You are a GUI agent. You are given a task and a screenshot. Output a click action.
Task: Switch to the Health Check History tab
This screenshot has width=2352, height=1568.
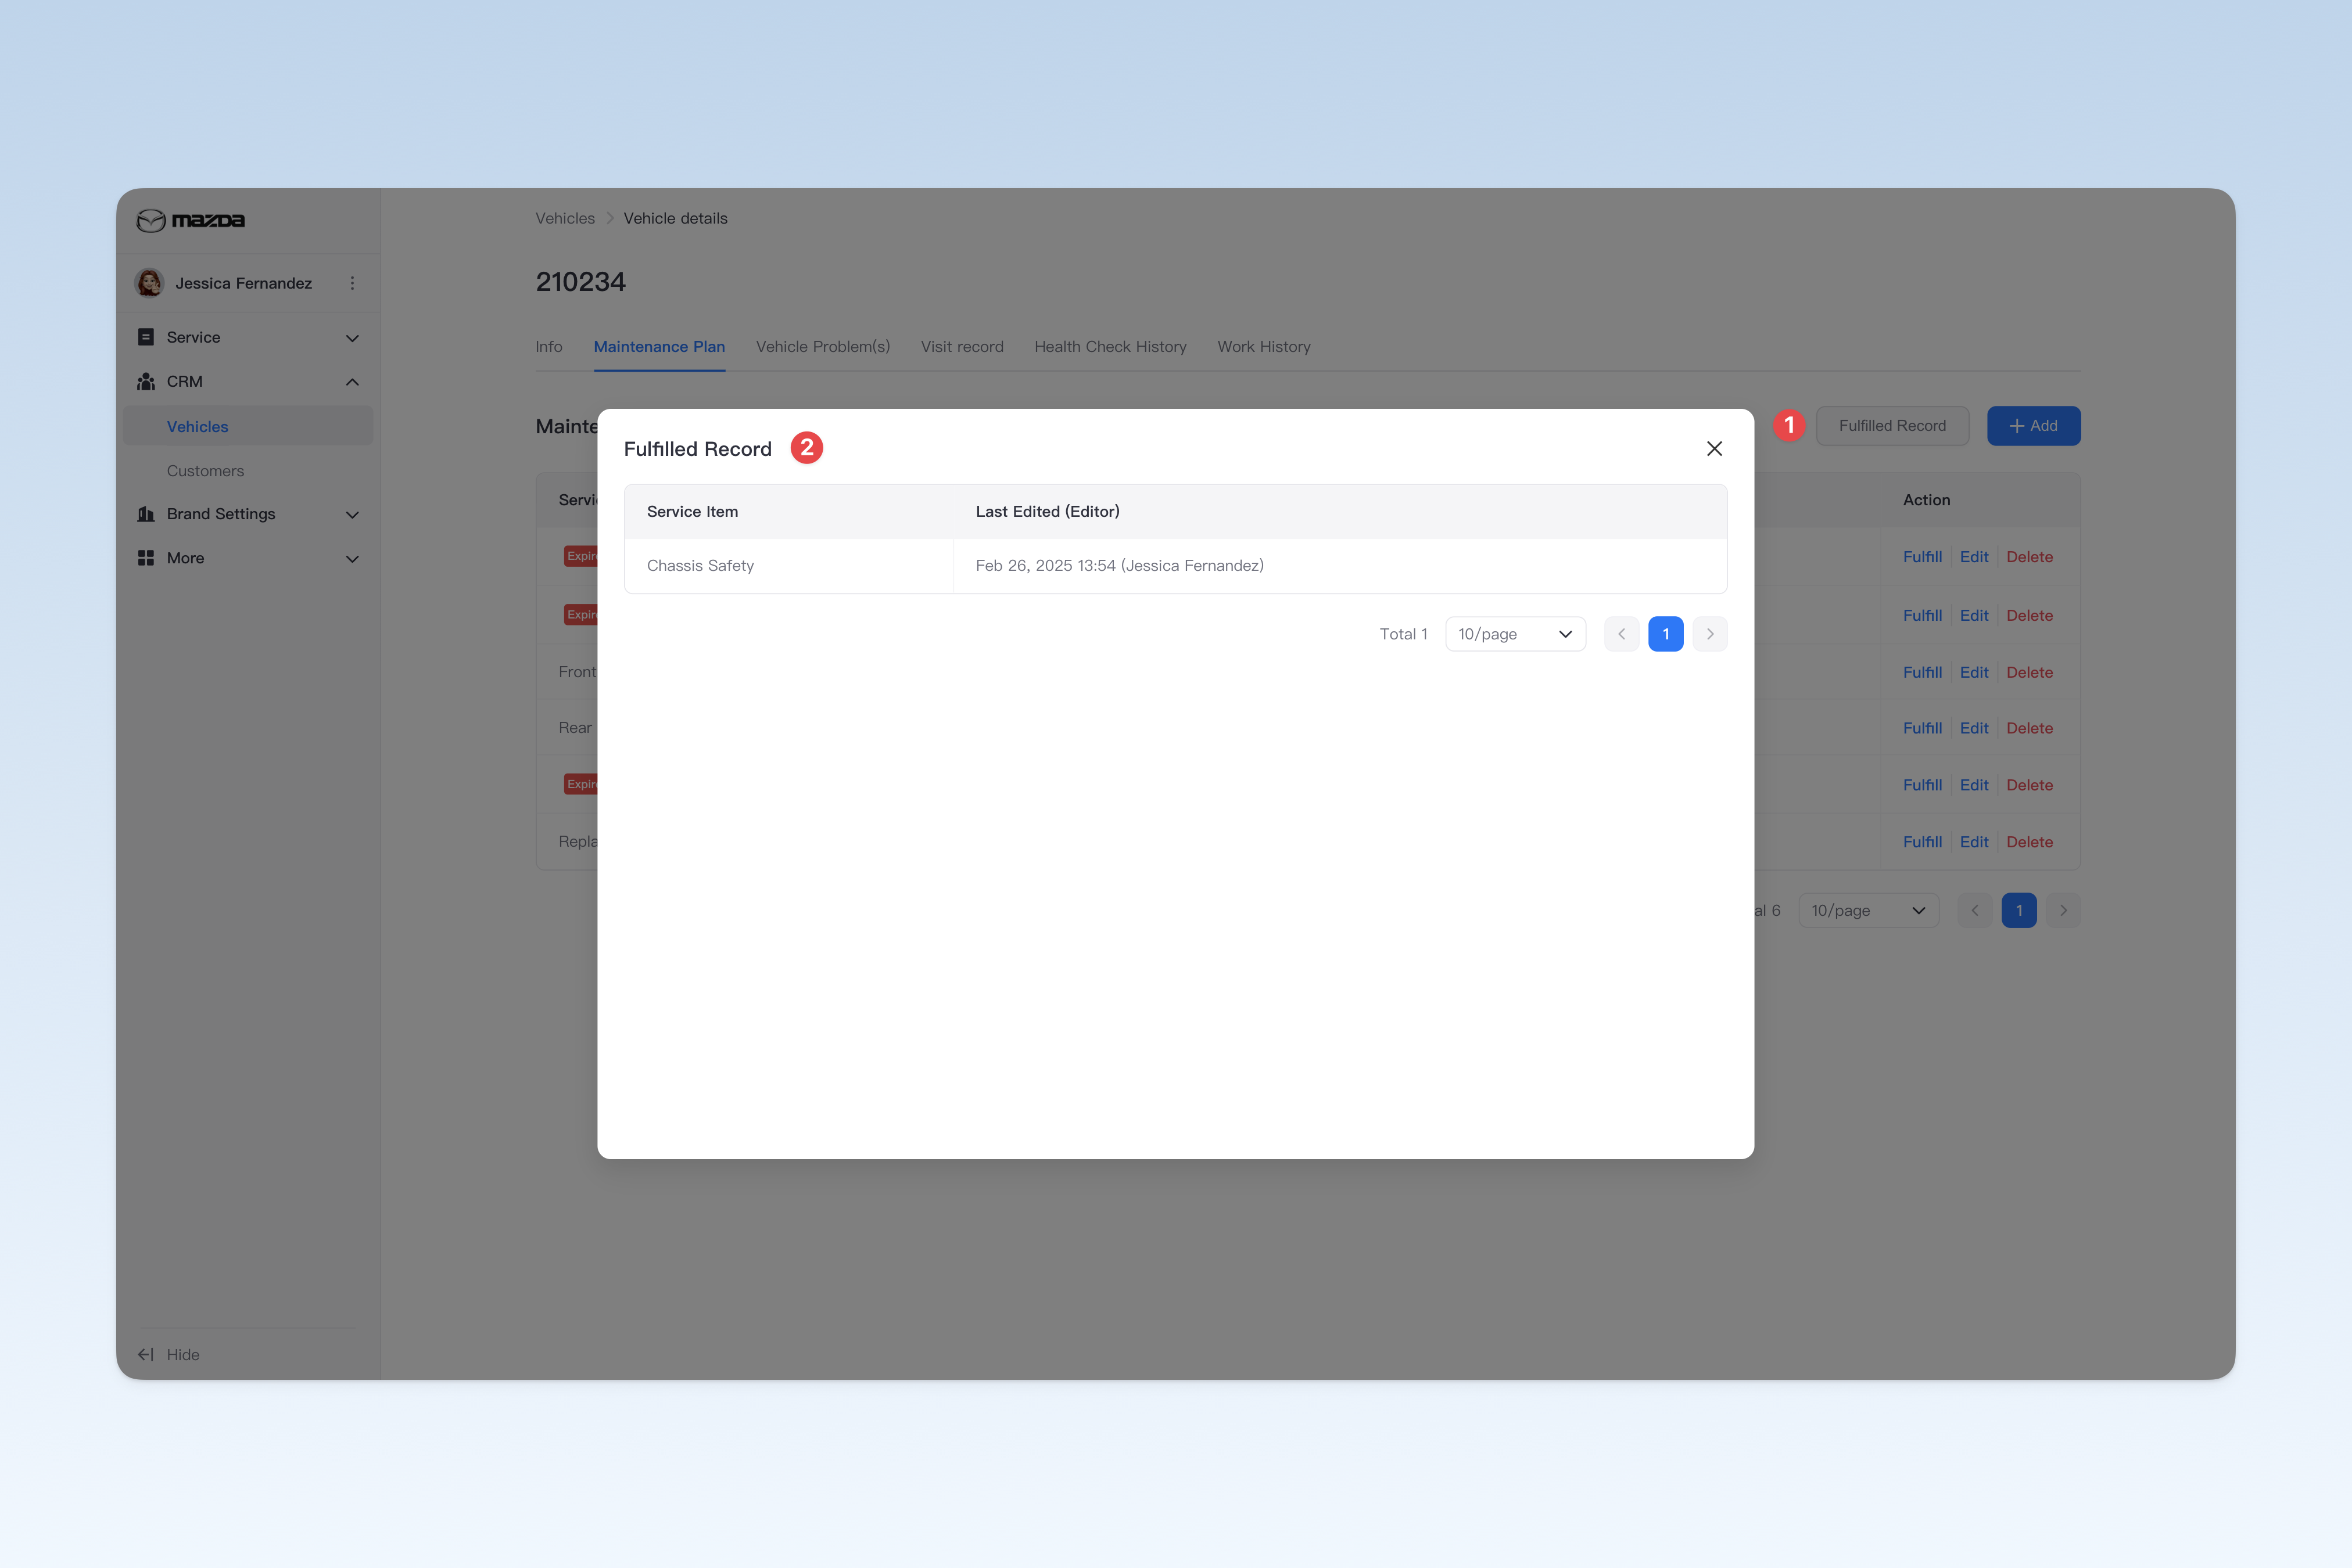1109,347
